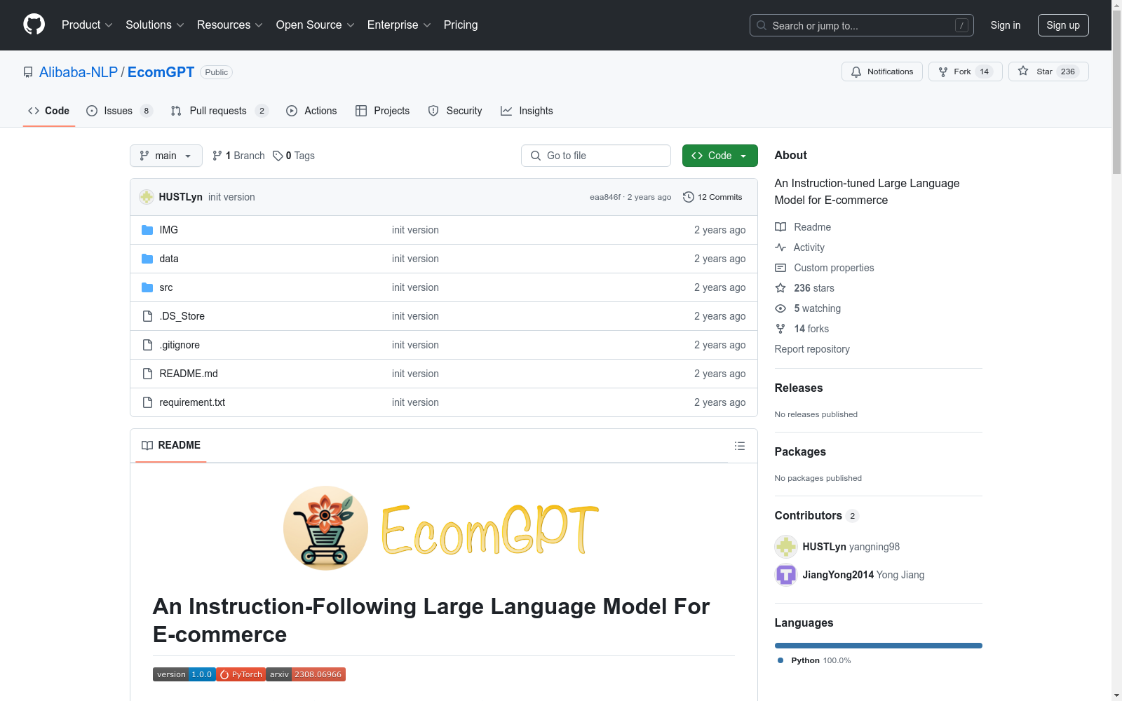
Task: Click the clock icon by 12 Commits
Action: pos(689,197)
